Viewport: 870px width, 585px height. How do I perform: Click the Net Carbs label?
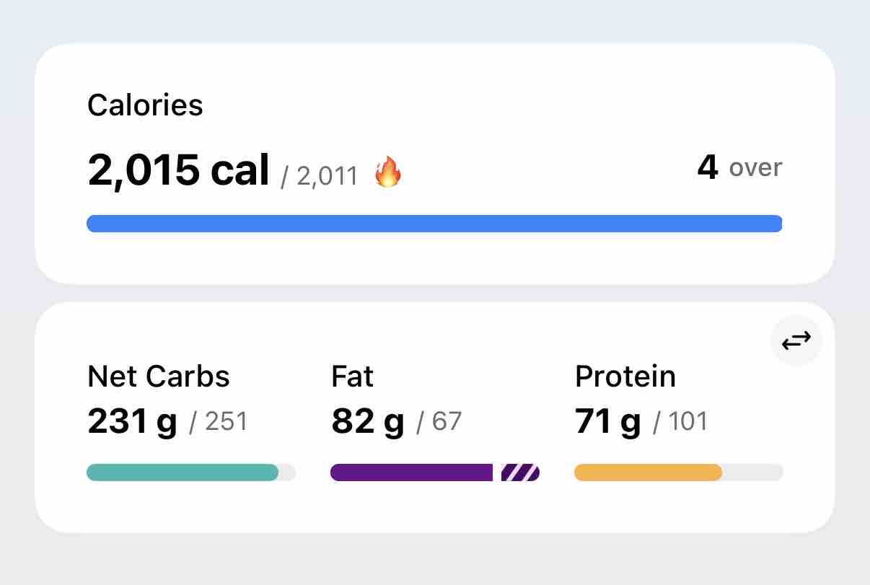tap(159, 377)
